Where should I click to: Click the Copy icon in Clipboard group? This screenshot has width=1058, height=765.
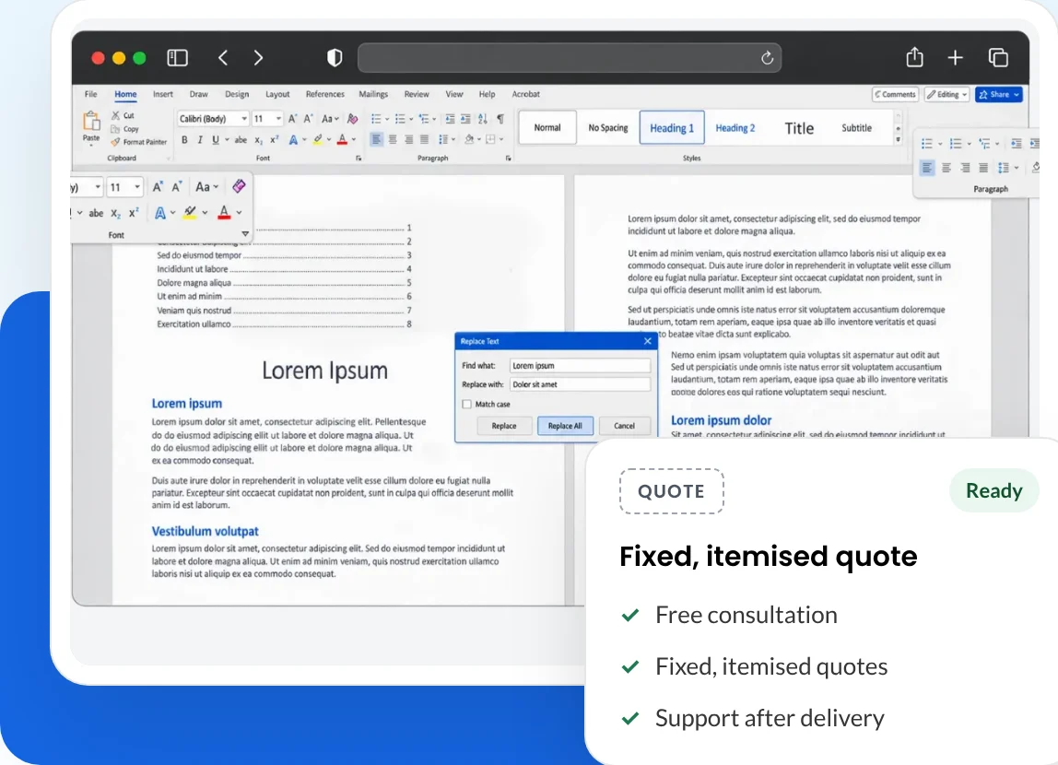[115, 129]
